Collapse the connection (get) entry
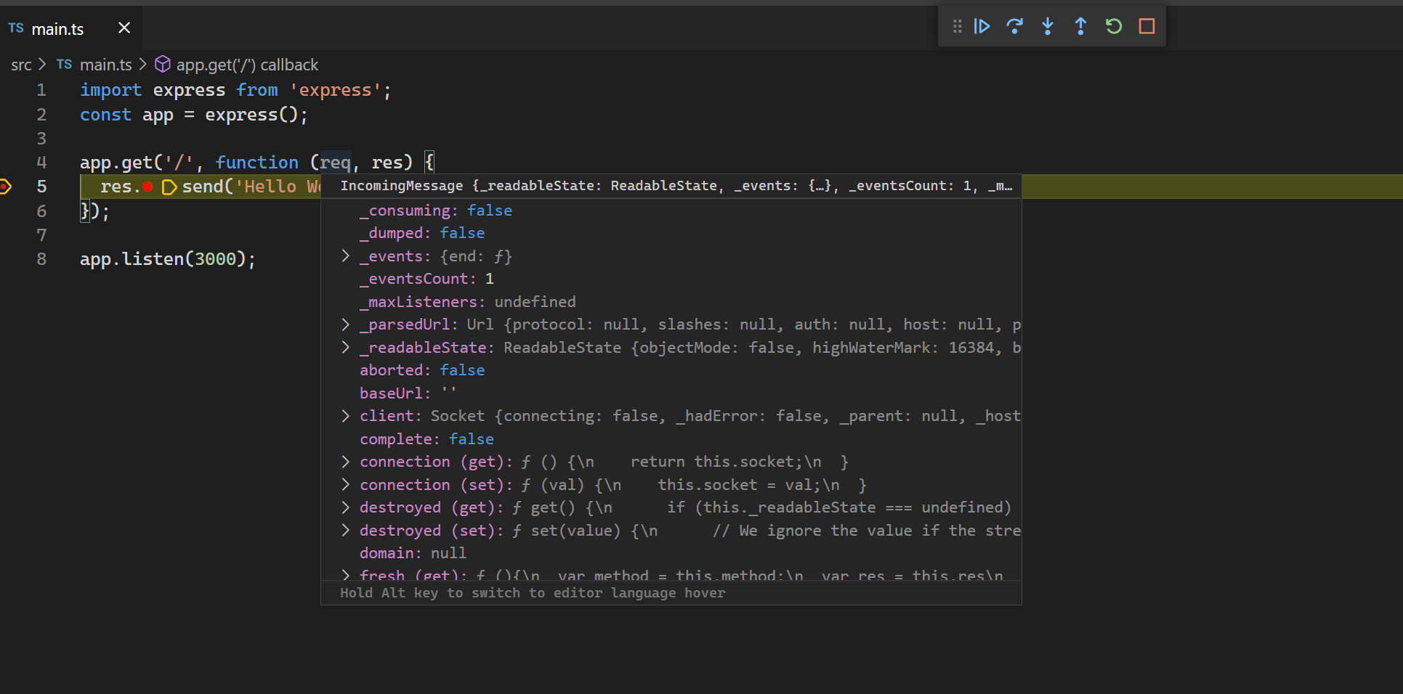 point(344,462)
